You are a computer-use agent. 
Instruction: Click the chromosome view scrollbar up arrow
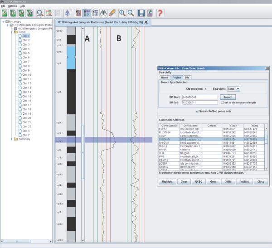83,28
